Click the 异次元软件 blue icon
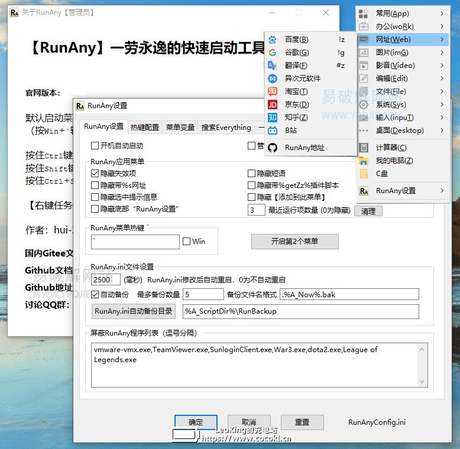 click(x=273, y=79)
